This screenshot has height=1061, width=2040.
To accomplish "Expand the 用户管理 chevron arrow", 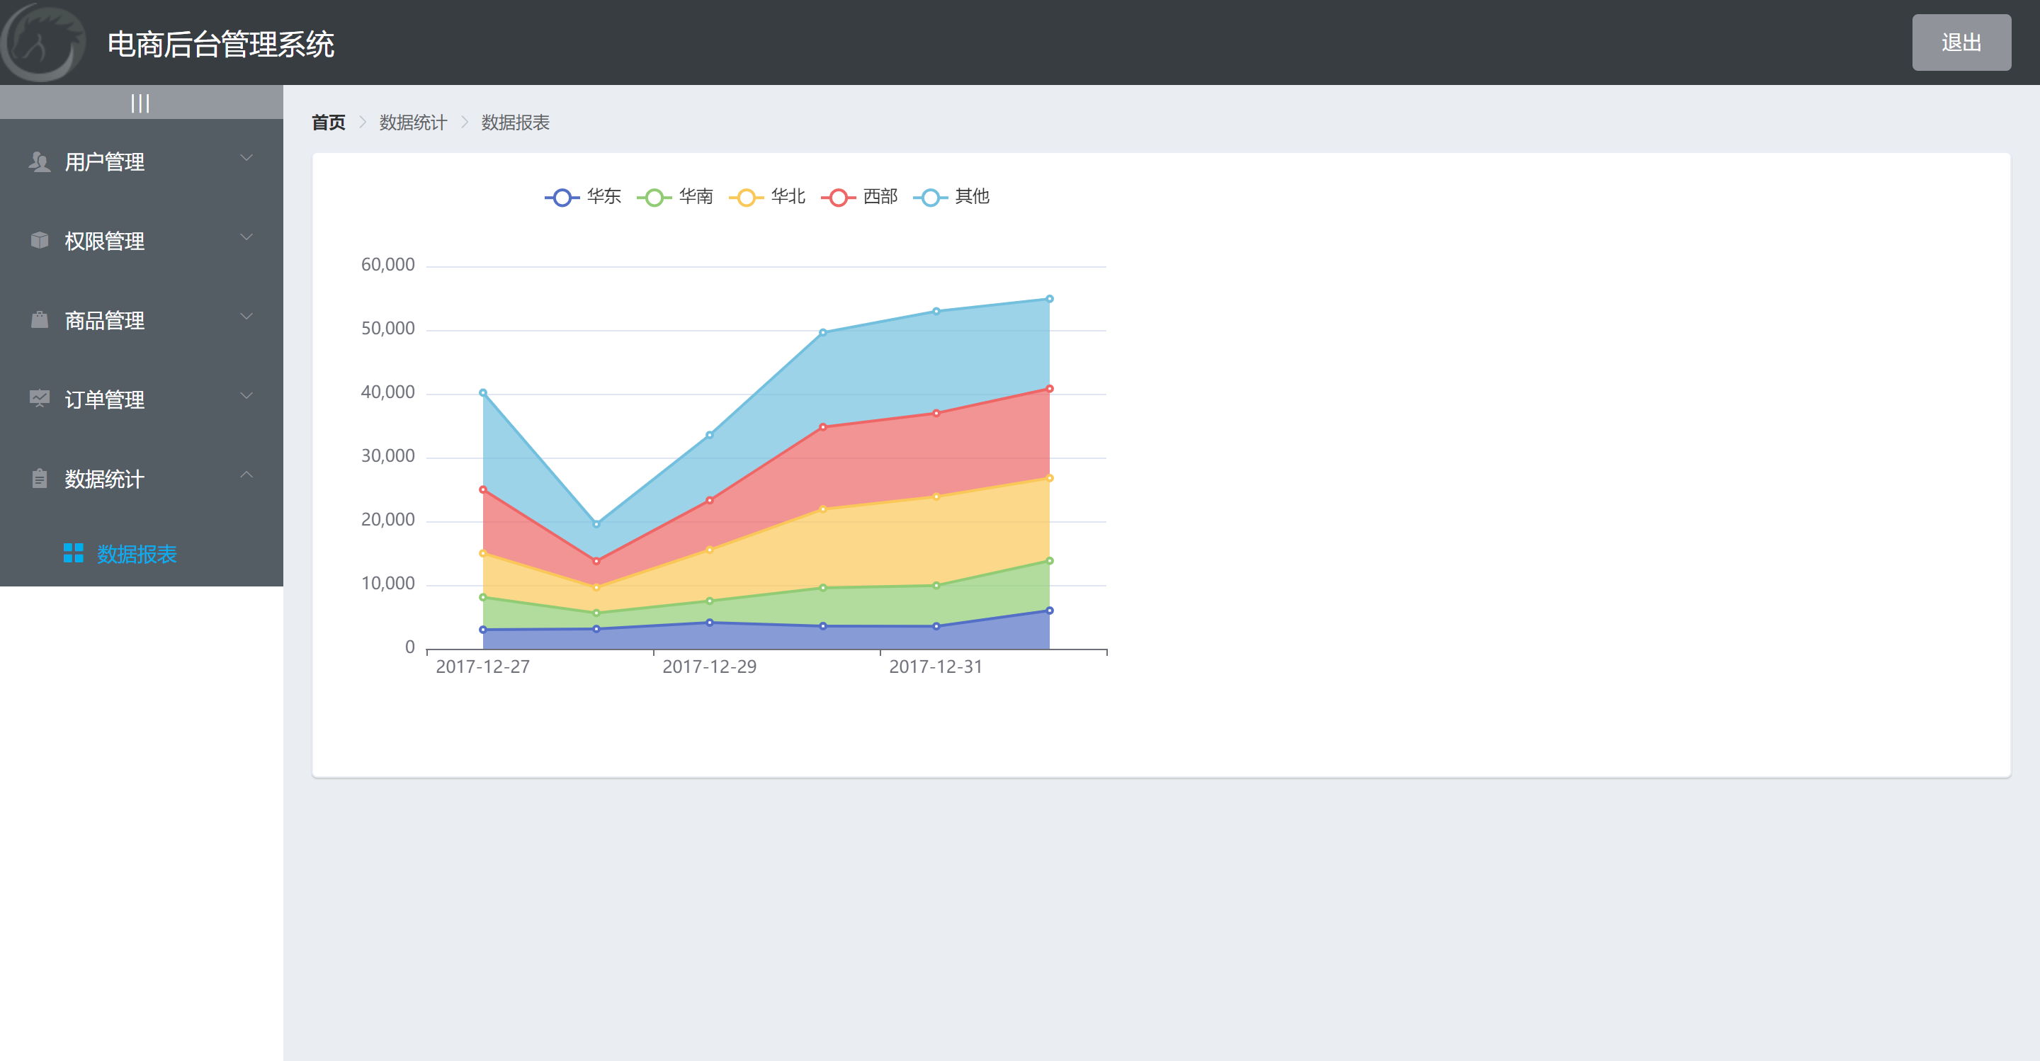I will [x=246, y=159].
